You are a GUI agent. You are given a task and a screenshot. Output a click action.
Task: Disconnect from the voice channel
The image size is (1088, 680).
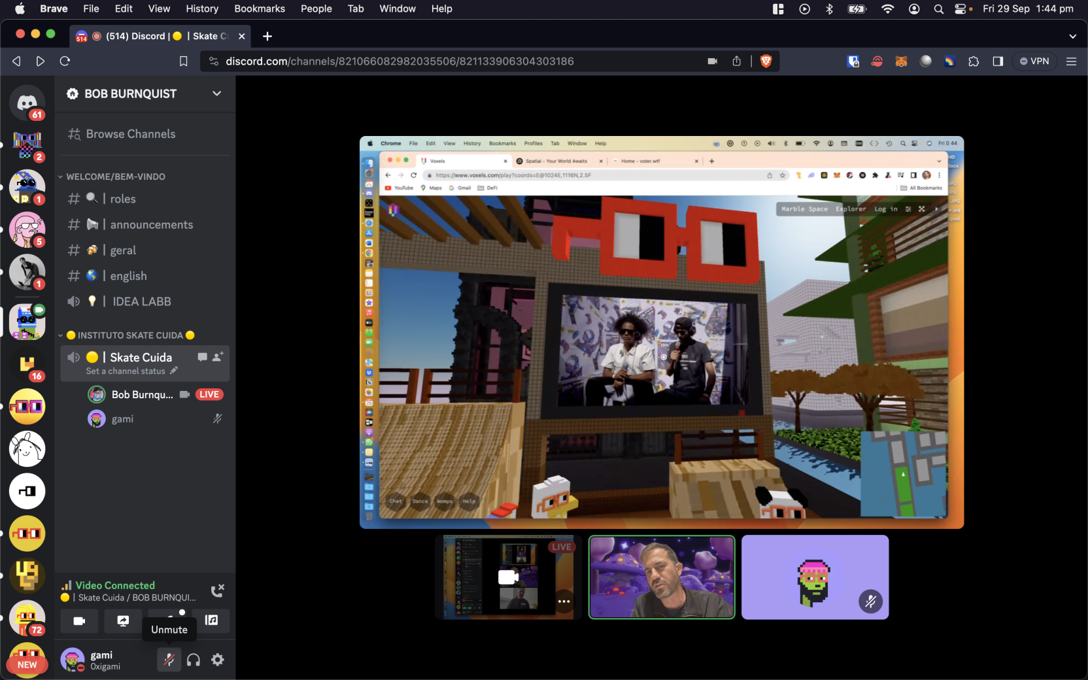[218, 590]
